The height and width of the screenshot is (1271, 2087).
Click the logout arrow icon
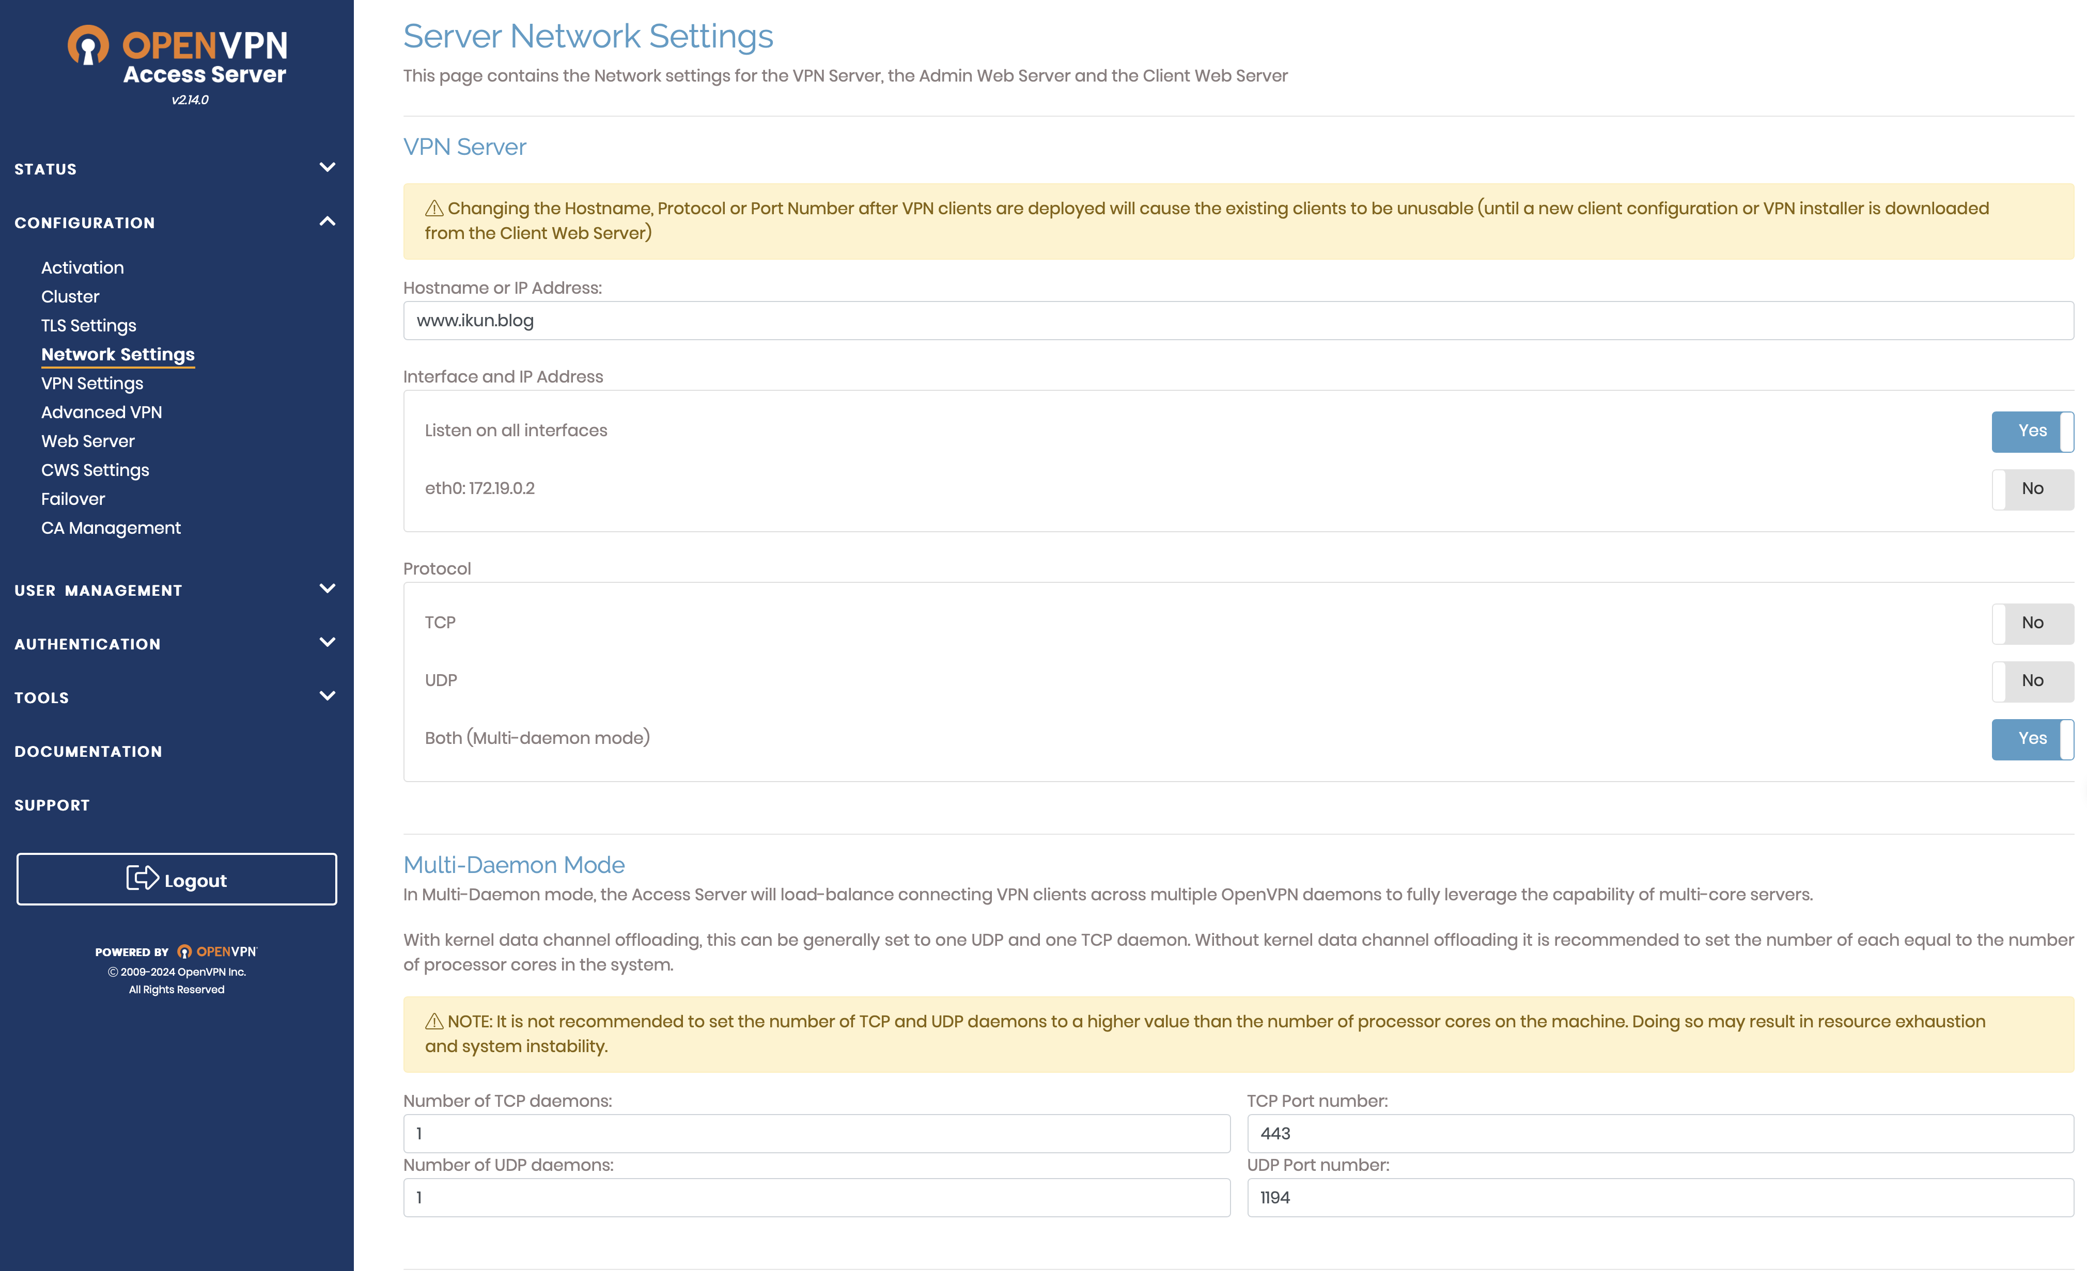(x=142, y=878)
